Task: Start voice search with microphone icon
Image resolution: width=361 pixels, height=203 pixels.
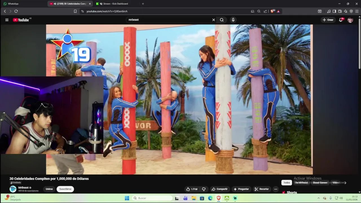Action: [233, 20]
